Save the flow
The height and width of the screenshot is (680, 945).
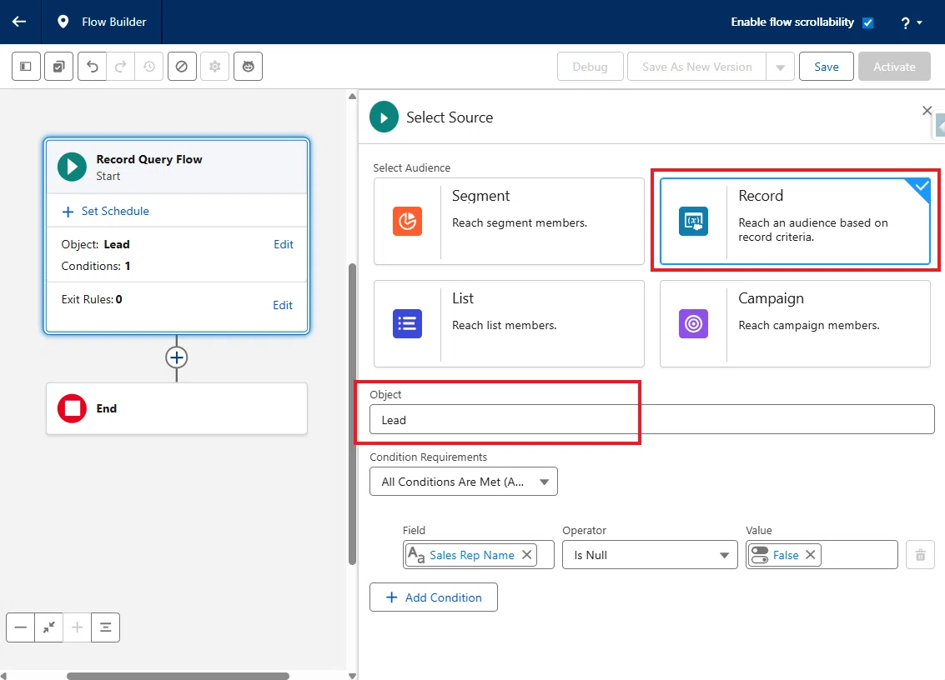[827, 67]
